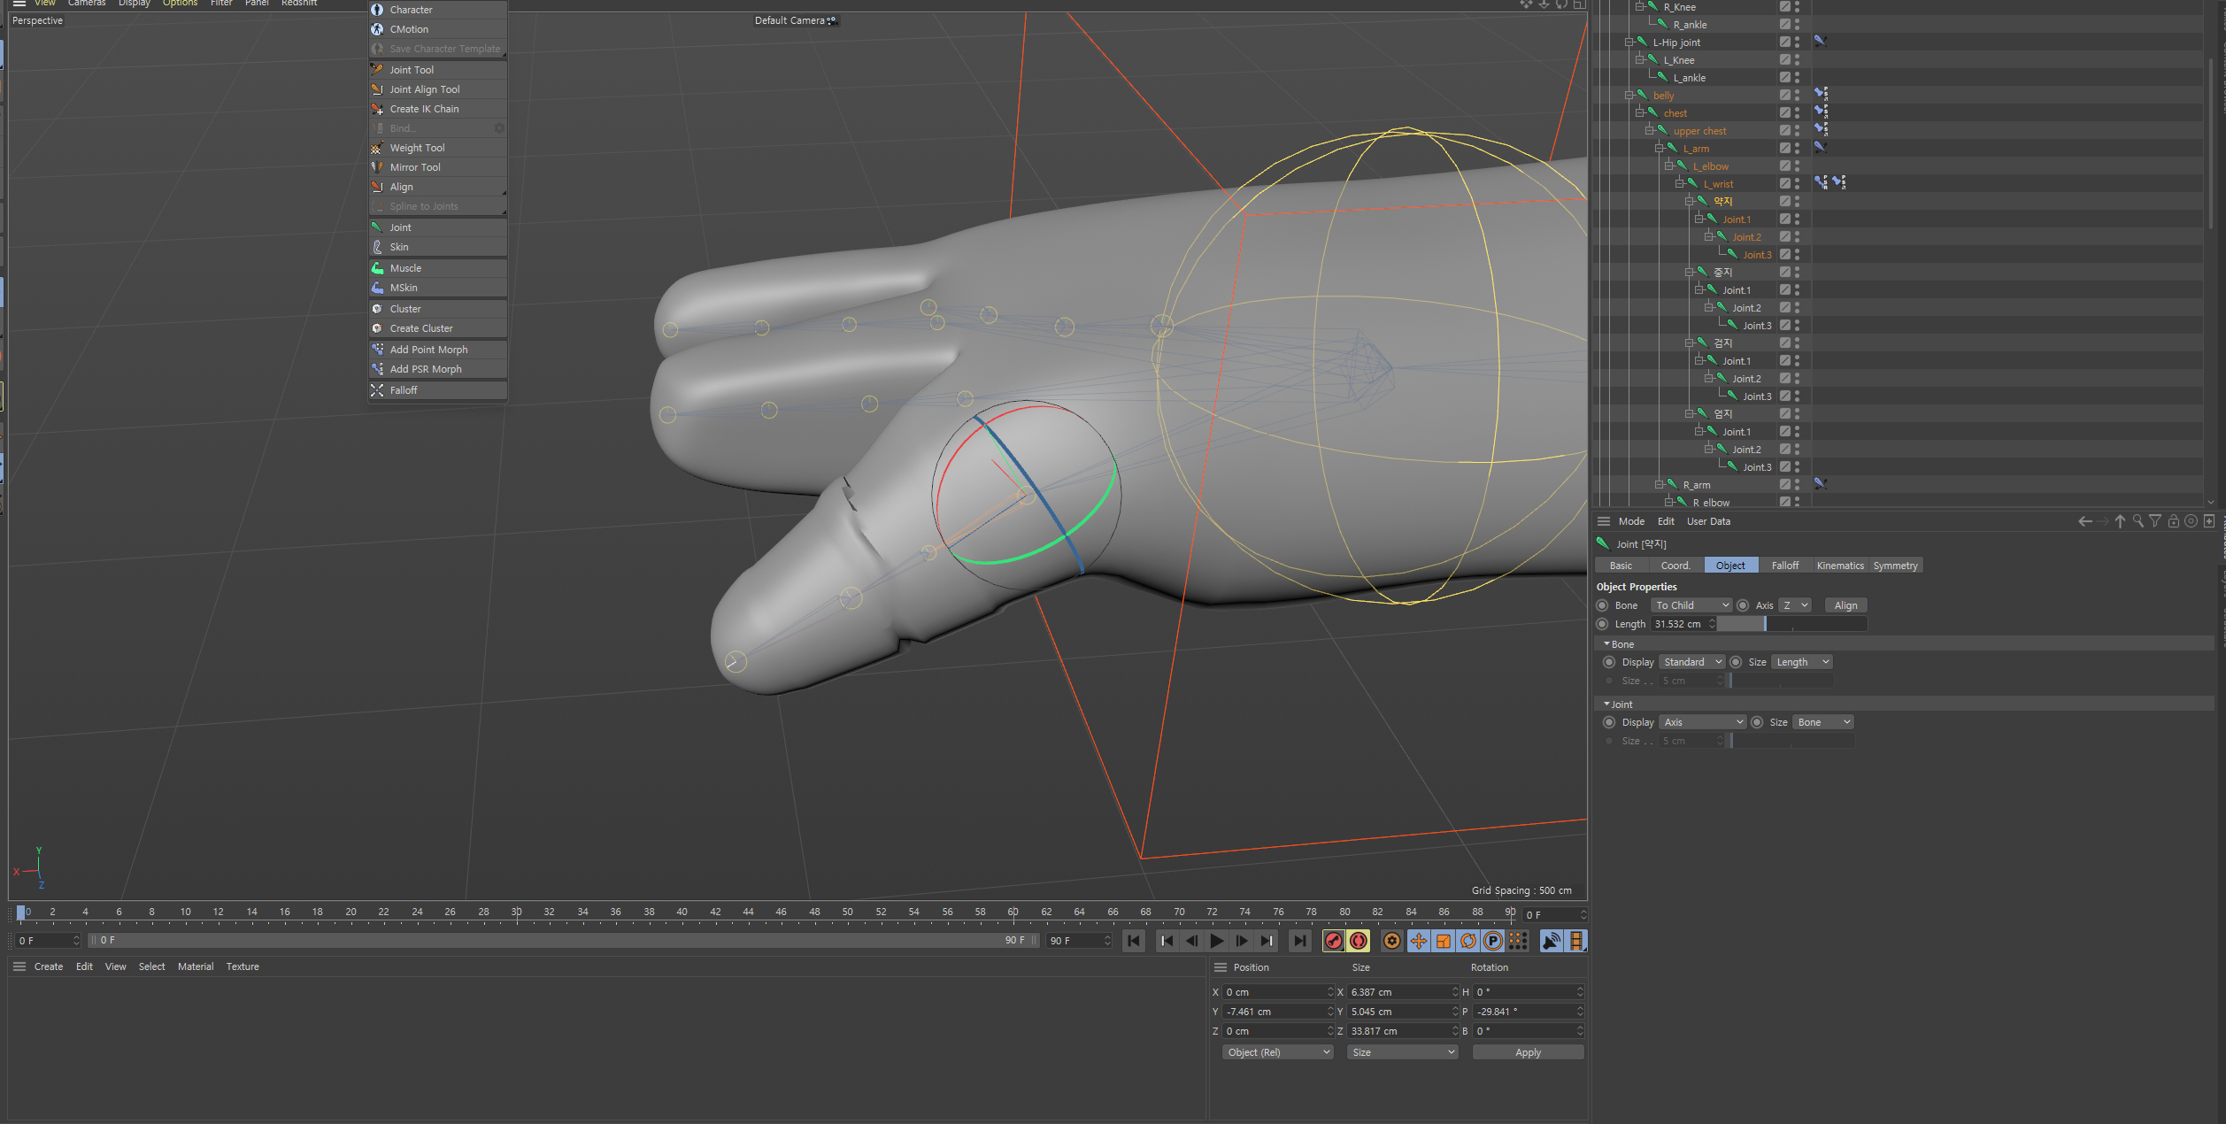Open the Falloff attribute tab
Screen dimensions: 2226x1124
pyautogui.click(x=1785, y=566)
